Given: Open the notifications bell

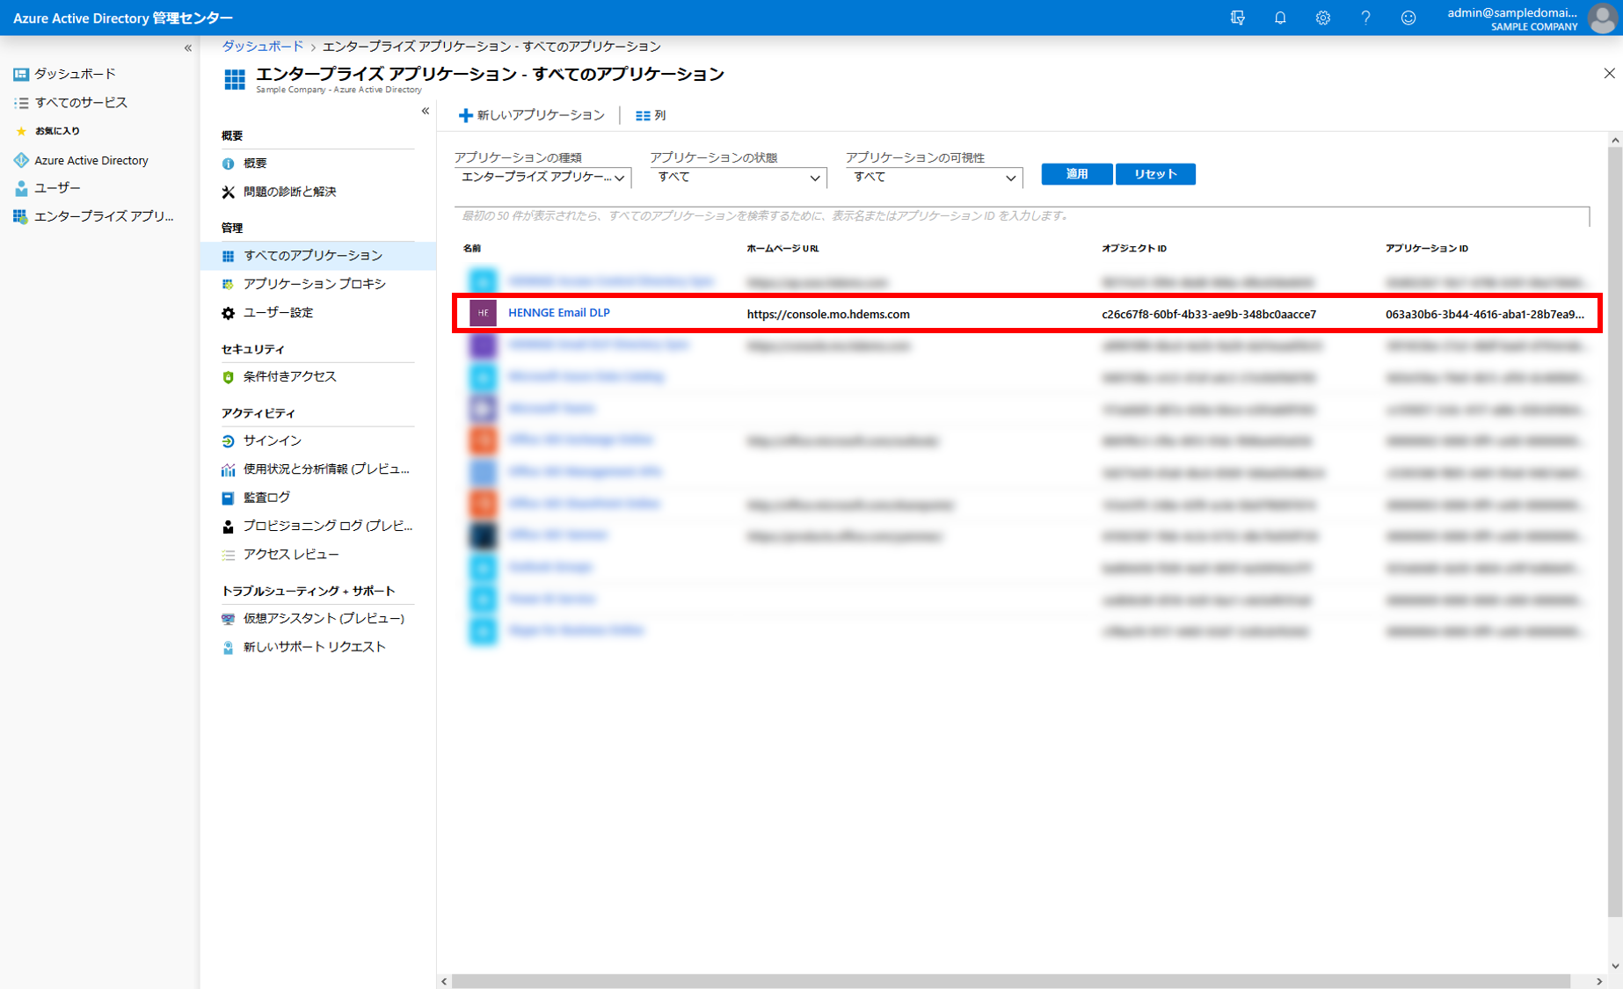Looking at the screenshot, I should pos(1280,18).
